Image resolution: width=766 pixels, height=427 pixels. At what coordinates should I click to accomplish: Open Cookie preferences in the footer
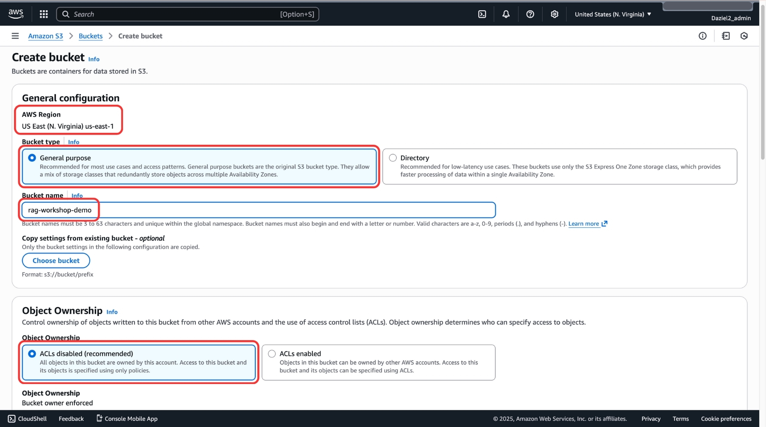tap(726, 418)
